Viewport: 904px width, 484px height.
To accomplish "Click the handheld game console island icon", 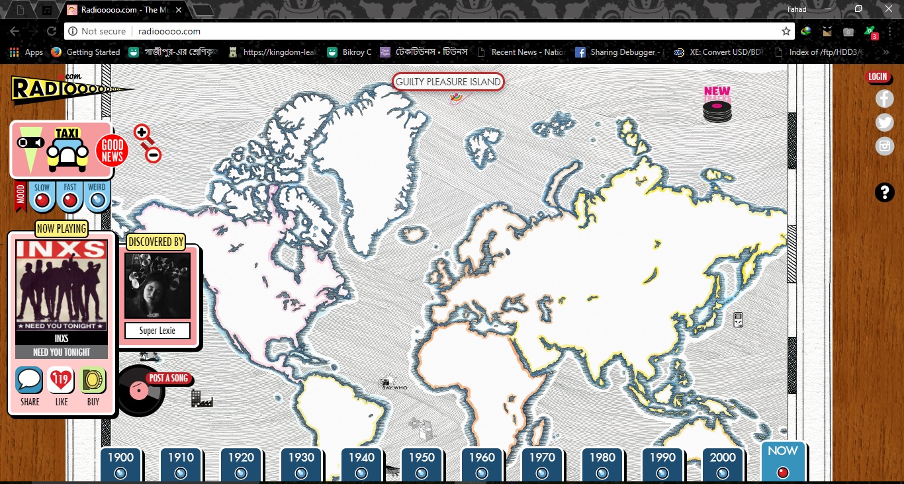I will [x=738, y=320].
